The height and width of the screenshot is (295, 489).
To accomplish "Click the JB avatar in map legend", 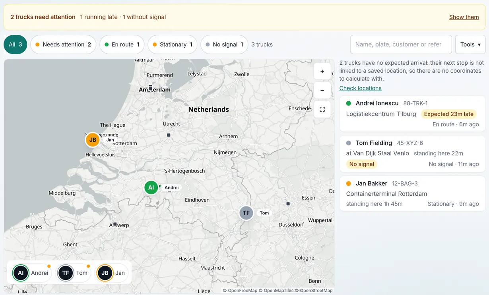I will pyautogui.click(x=105, y=273).
